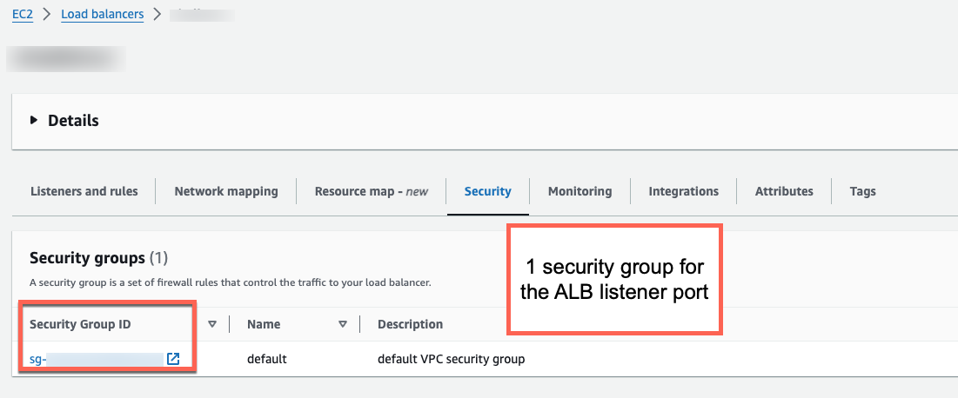Image resolution: width=958 pixels, height=398 pixels.
Task: Expand the Details section
Action: 34,121
